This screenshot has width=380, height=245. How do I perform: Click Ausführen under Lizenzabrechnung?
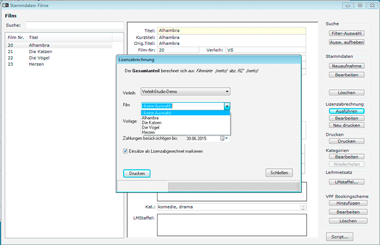[347, 111]
